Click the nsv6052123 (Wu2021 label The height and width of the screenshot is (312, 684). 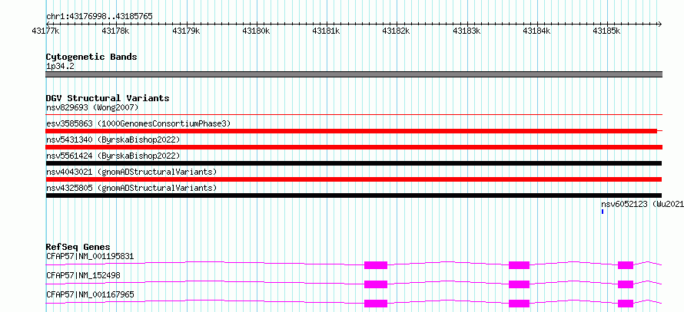pos(642,204)
